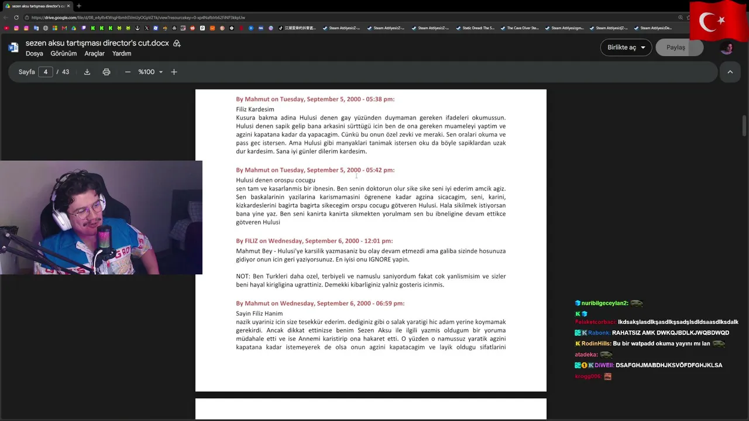749x421 pixels.
Task: Open the Steam Atölyesi::gm... bookmark
Action: point(564,28)
